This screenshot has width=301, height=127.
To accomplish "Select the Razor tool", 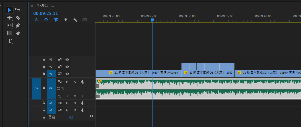I will pyautogui.click(x=18, y=18).
